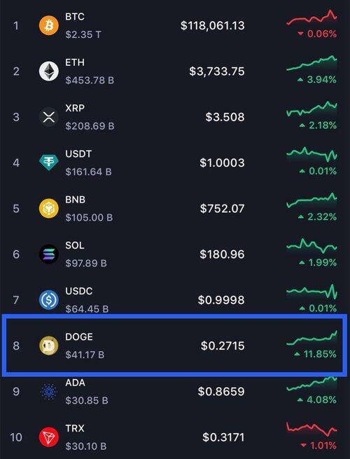This screenshot has width=350, height=459.
Task: Select the Ethereum diamond logo
Action: click(x=49, y=71)
